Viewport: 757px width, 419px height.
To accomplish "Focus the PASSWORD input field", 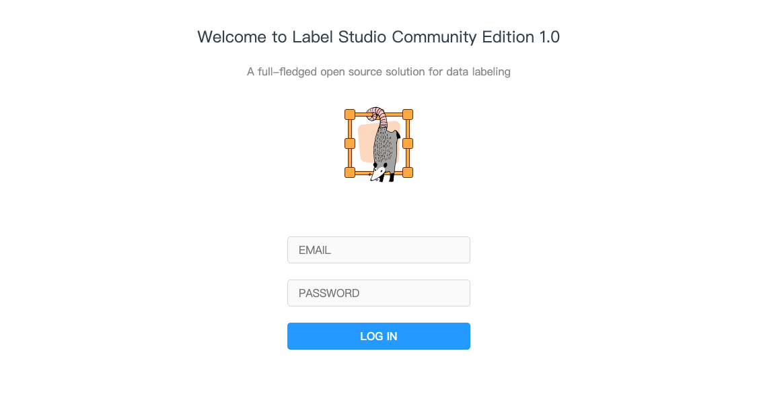I will (378, 293).
